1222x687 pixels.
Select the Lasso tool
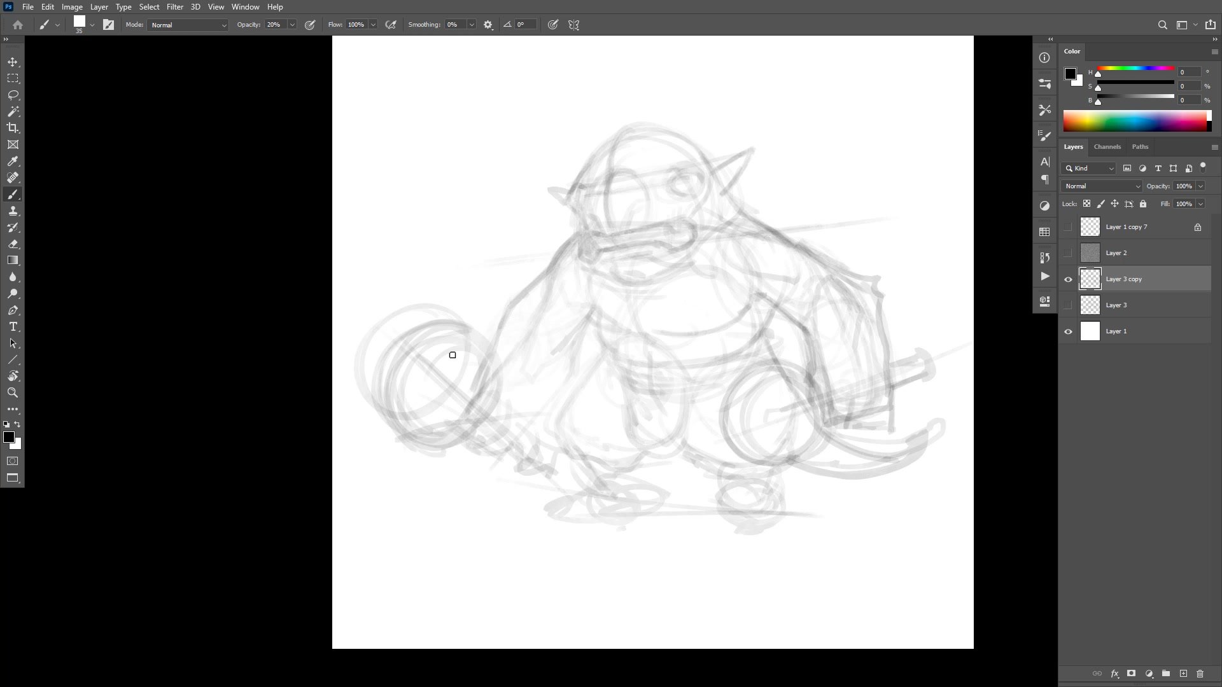[x=13, y=95]
